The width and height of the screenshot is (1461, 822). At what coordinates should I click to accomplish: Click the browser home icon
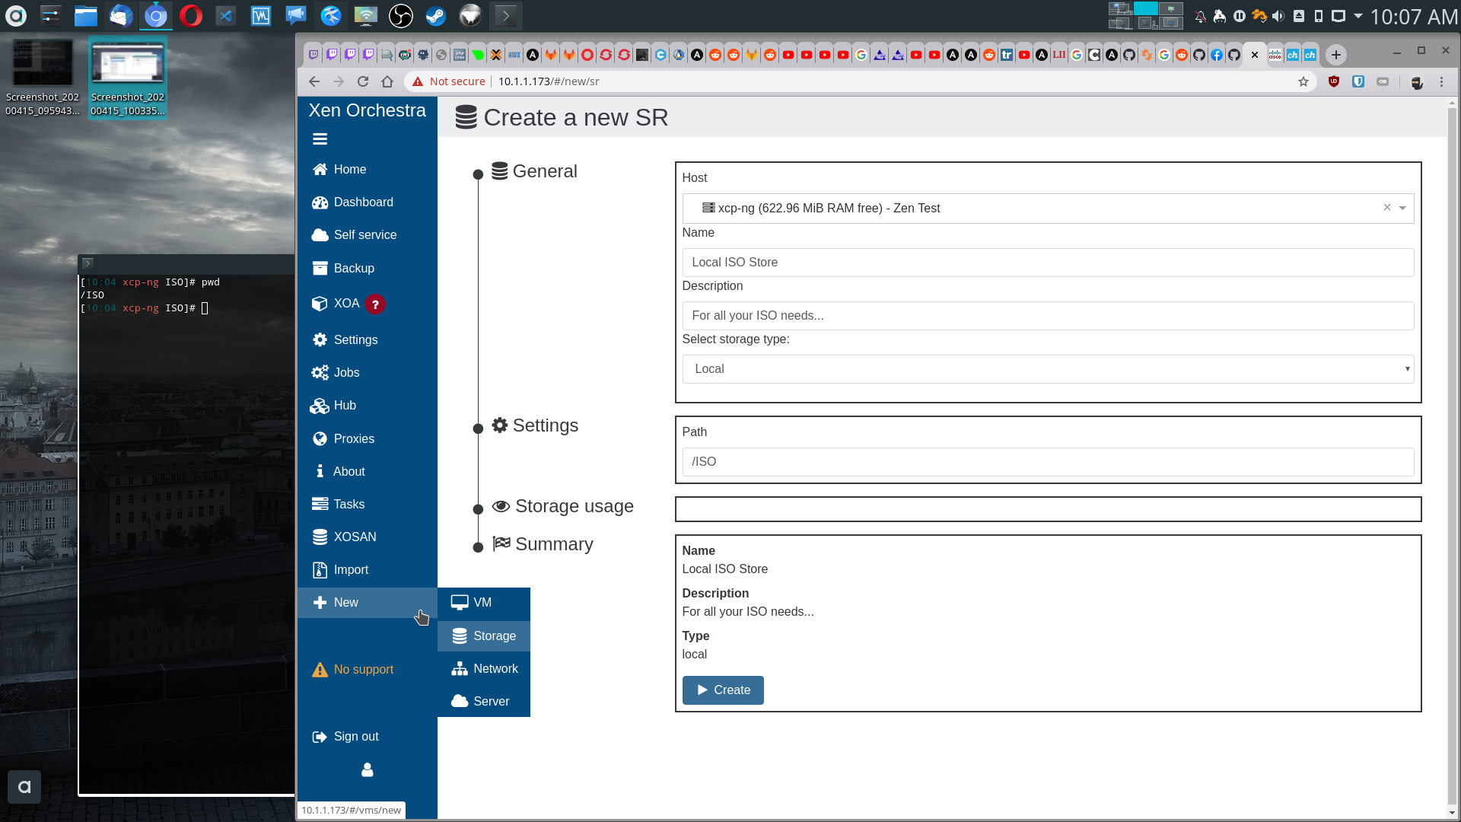point(387,81)
